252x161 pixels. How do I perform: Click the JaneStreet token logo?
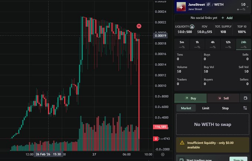[x=181, y=6]
